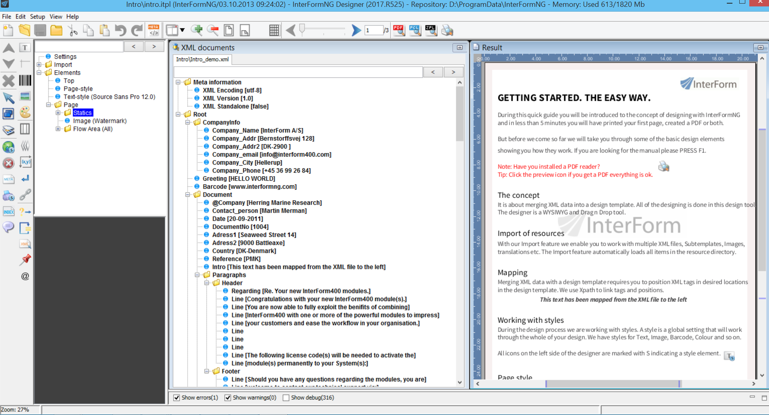Select the Text element tool
Image resolution: width=769 pixels, height=415 pixels.
(x=25, y=48)
